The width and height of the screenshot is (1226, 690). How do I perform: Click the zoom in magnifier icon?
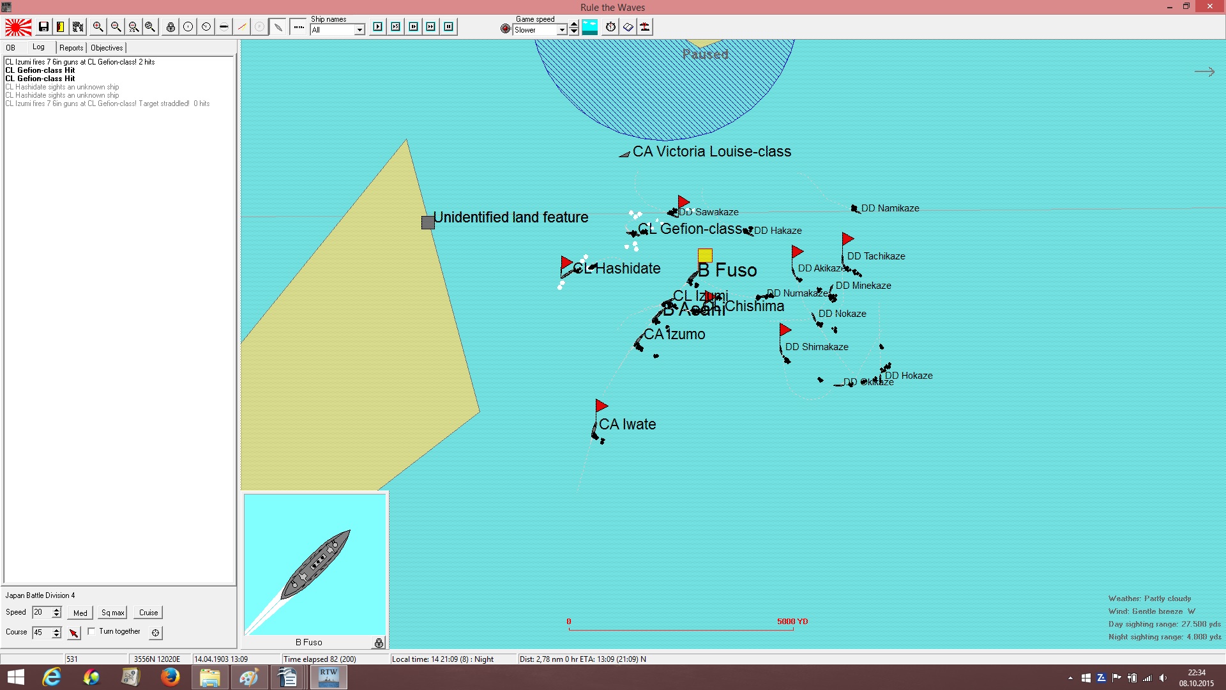(98, 27)
